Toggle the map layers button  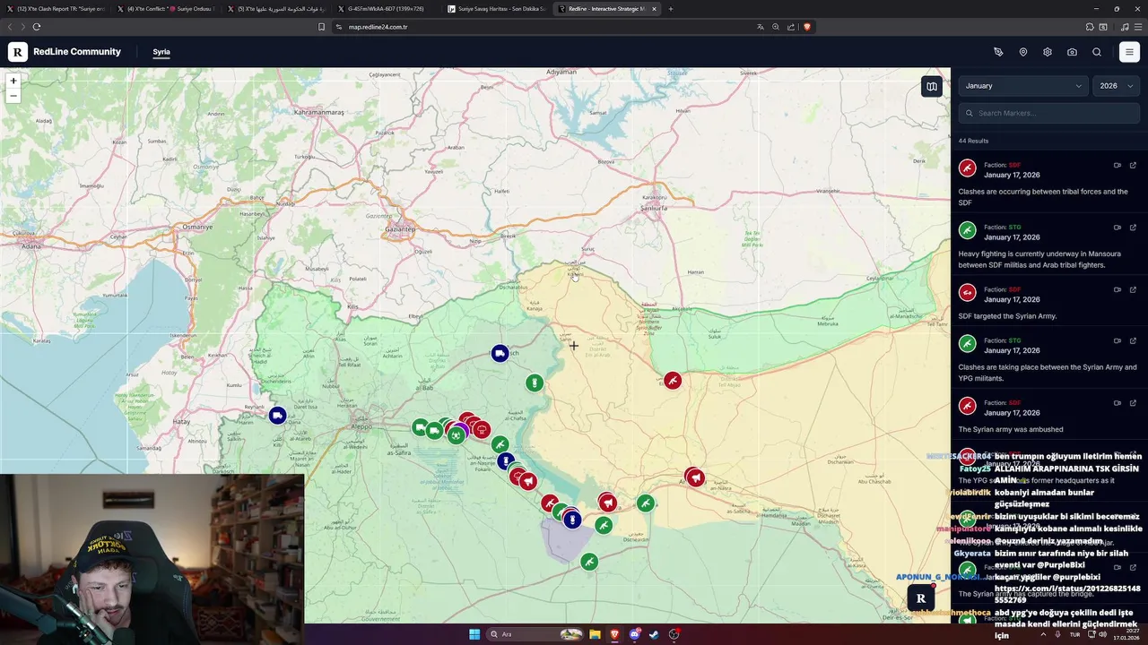pyautogui.click(x=932, y=87)
